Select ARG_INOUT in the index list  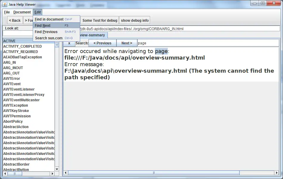(29, 68)
